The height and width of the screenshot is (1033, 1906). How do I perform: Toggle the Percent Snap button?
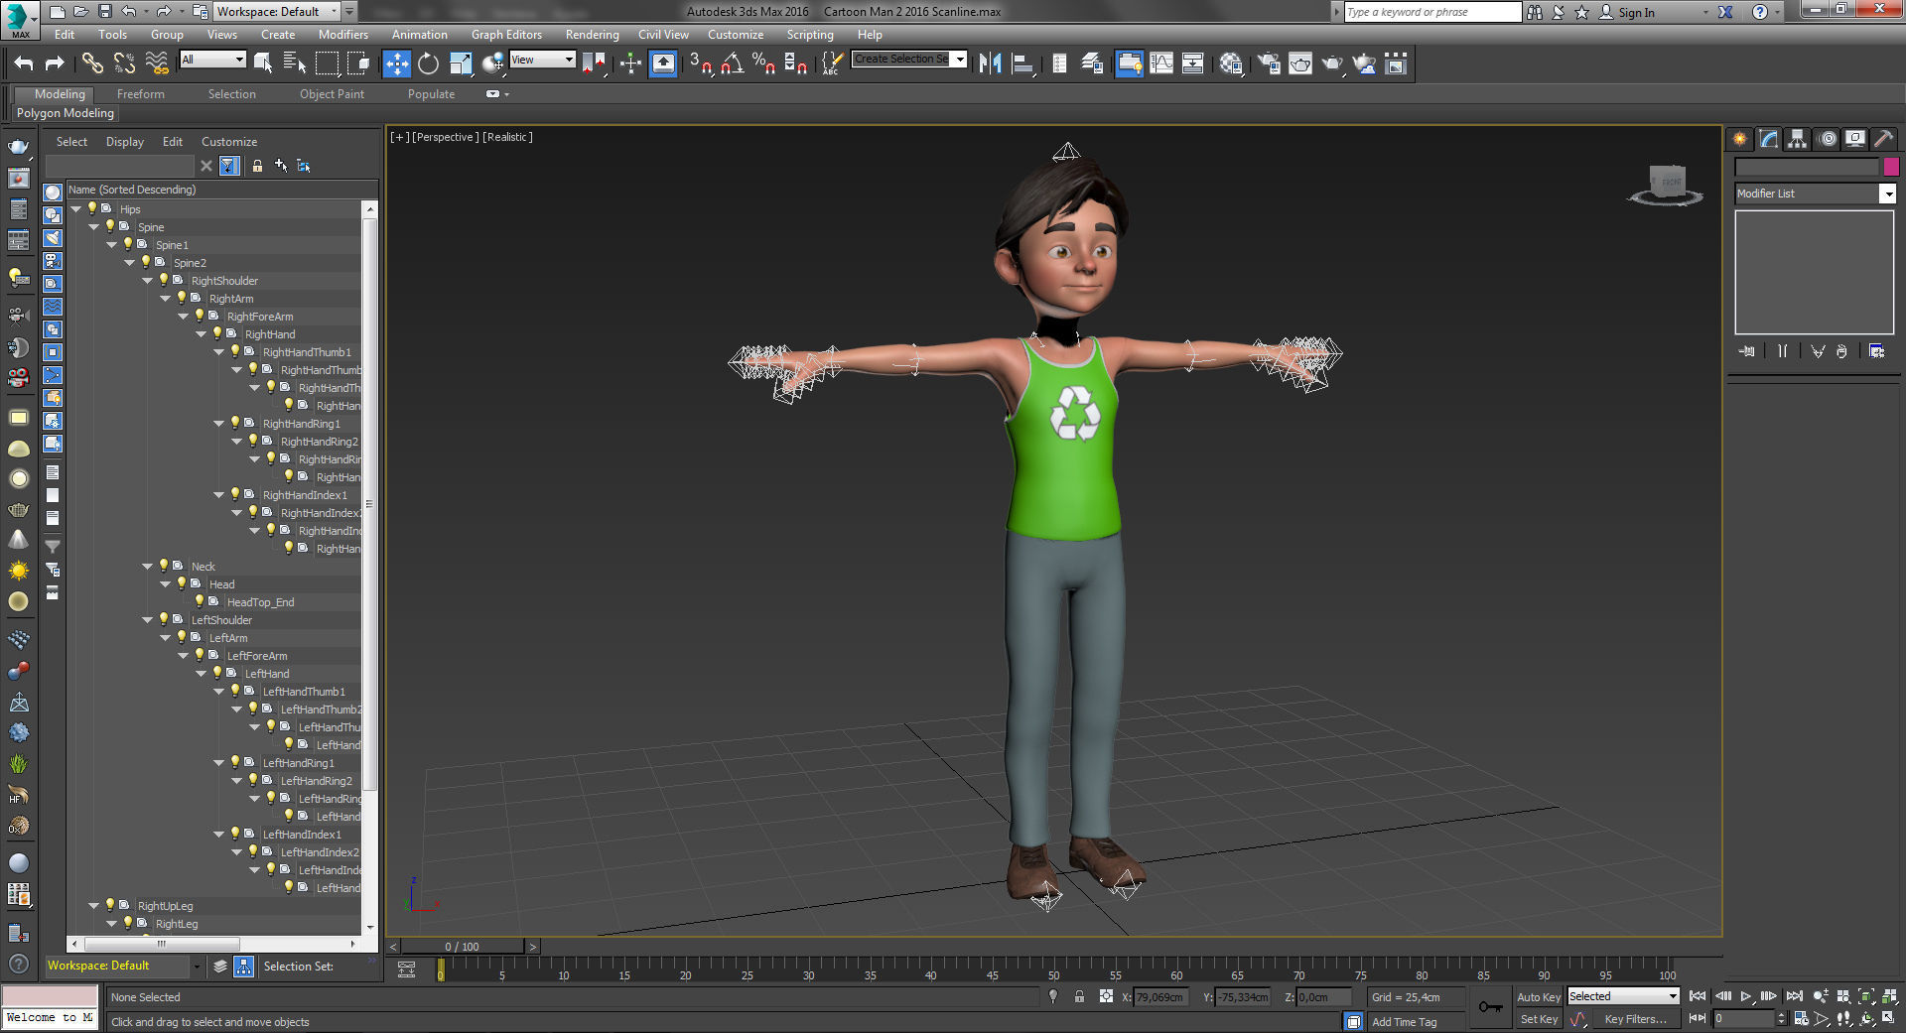(763, 64)
